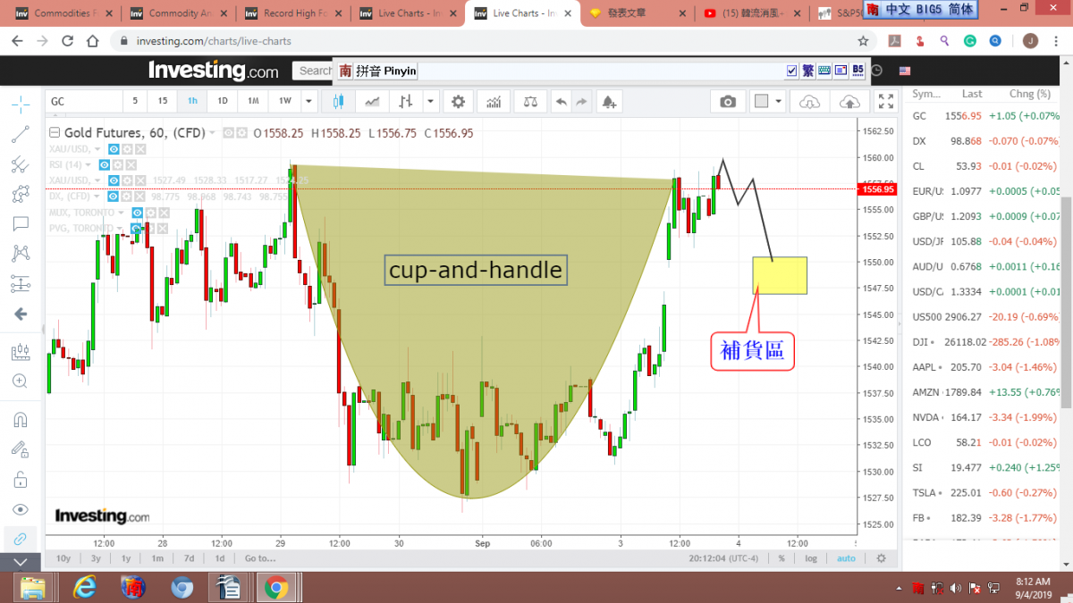Click the link drawings chain icon
Image resolution: width=1073 pixels, height=603 pixels.
[x=20, y=540]
